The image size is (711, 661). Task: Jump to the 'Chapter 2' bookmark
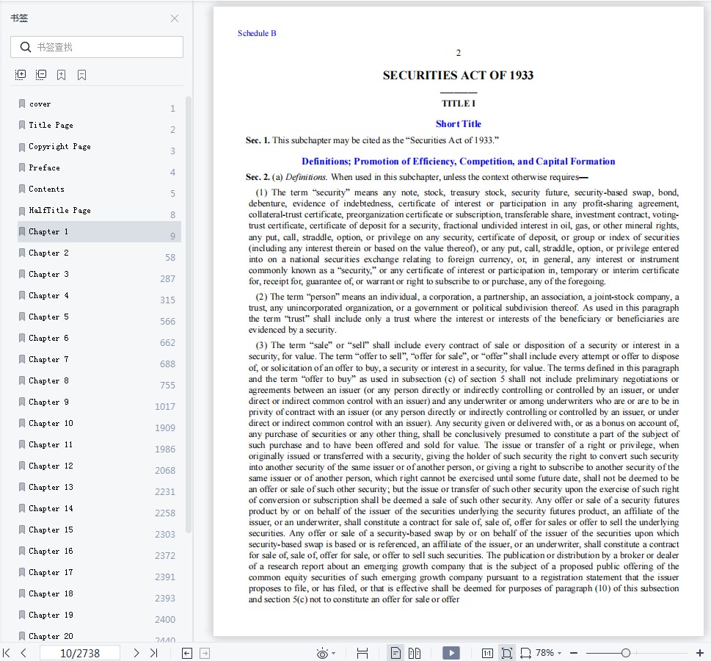point(99,253)
